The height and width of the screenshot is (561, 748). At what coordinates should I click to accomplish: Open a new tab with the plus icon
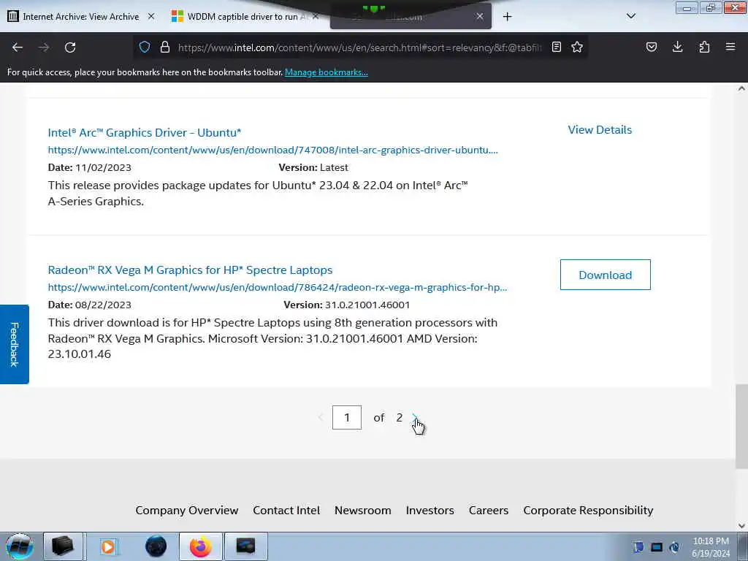click(x=507, y=17)
